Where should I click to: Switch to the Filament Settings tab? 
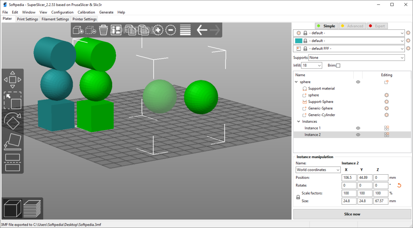point(55,19)
